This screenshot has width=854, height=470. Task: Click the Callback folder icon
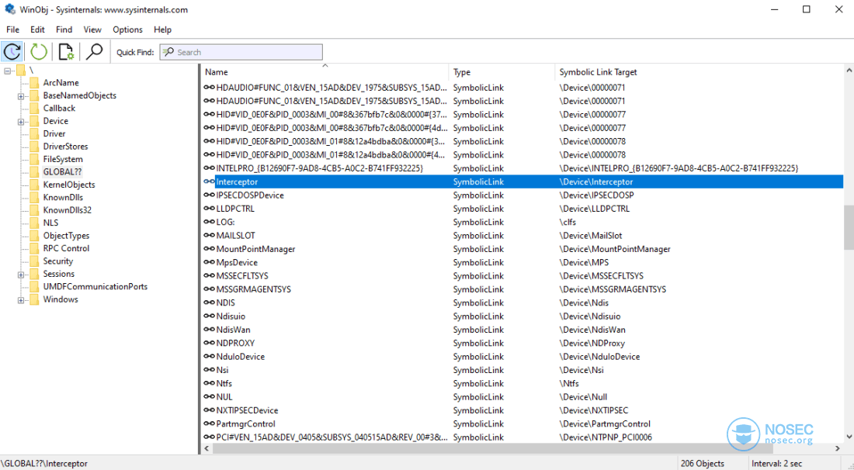tap(34, 109)
